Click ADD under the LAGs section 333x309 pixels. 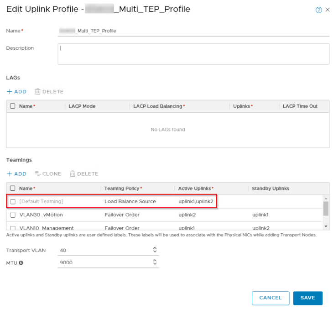pyautogui.click(x=16, y=92)
